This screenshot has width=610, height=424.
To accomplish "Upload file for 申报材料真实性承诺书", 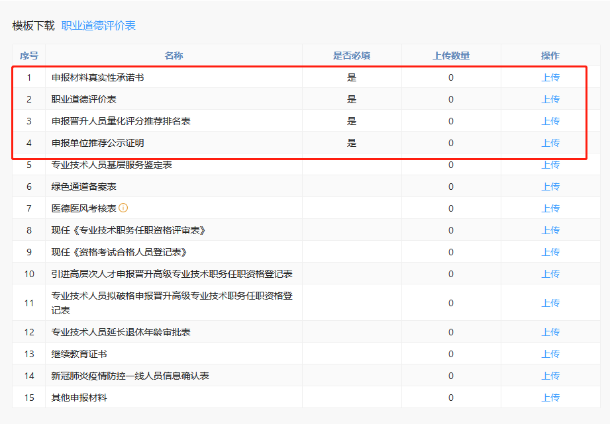I will (550, 77).
